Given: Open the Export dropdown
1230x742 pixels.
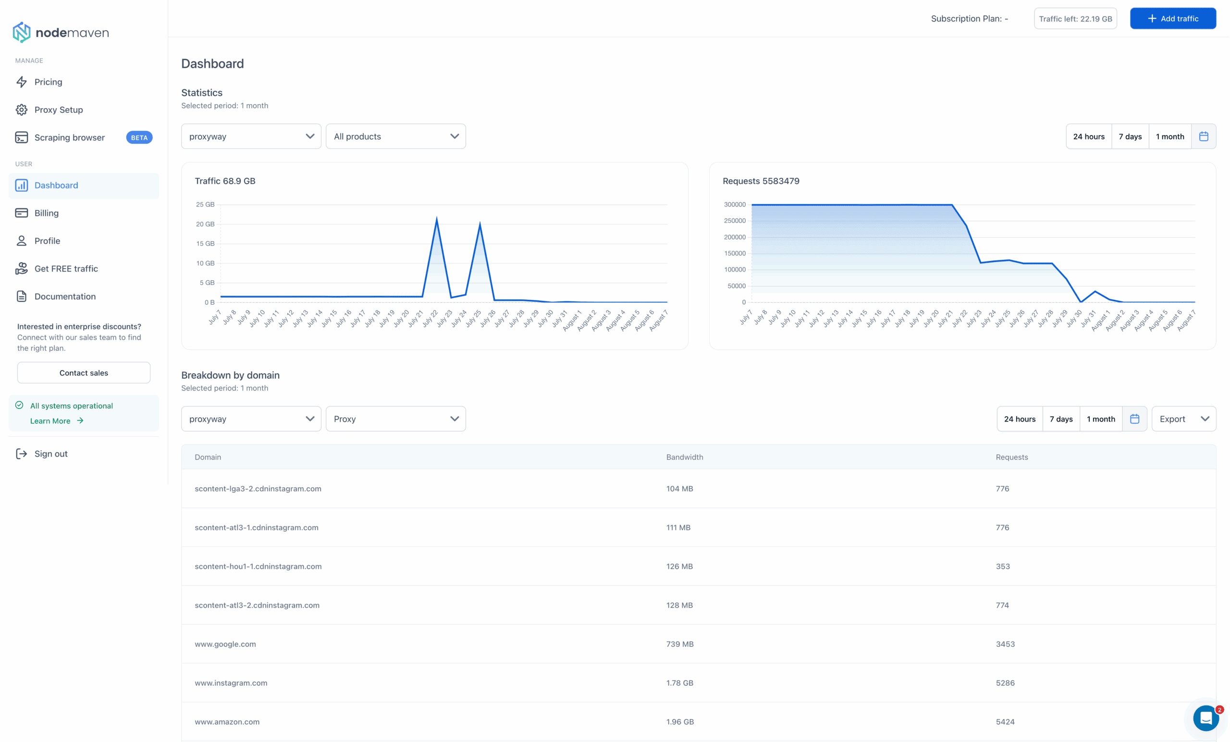Looking at the screenshot, I should [1183, 419].
